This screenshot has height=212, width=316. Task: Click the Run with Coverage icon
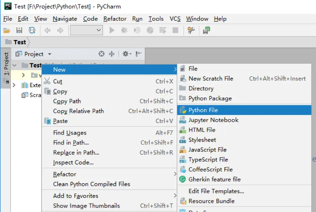click(137, 30)
